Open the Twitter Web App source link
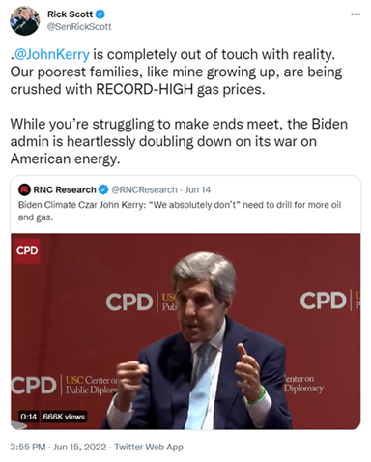This screenshot has height=462, width=371. (149, 447)
